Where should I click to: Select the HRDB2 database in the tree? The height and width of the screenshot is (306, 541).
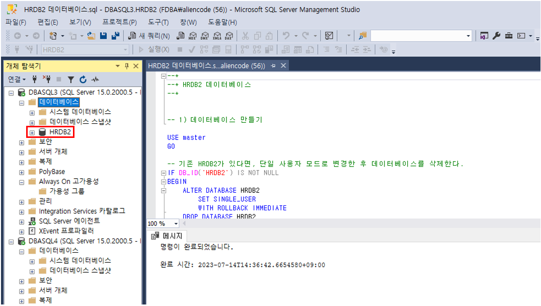click(60, 132)
